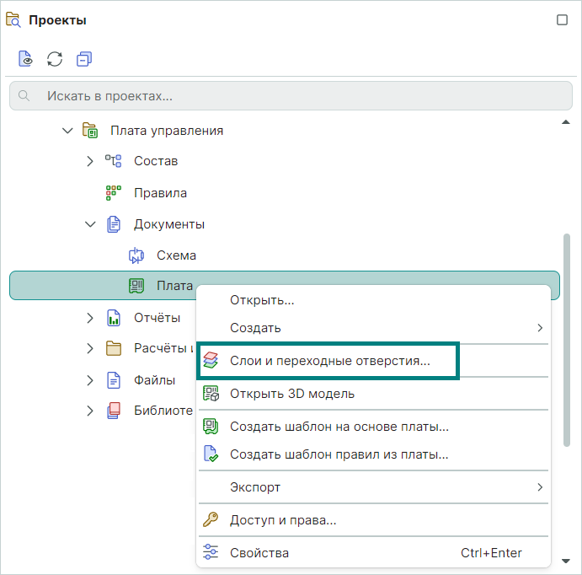Open Слои и переходные отверстия layers entry

pos(328,361)
